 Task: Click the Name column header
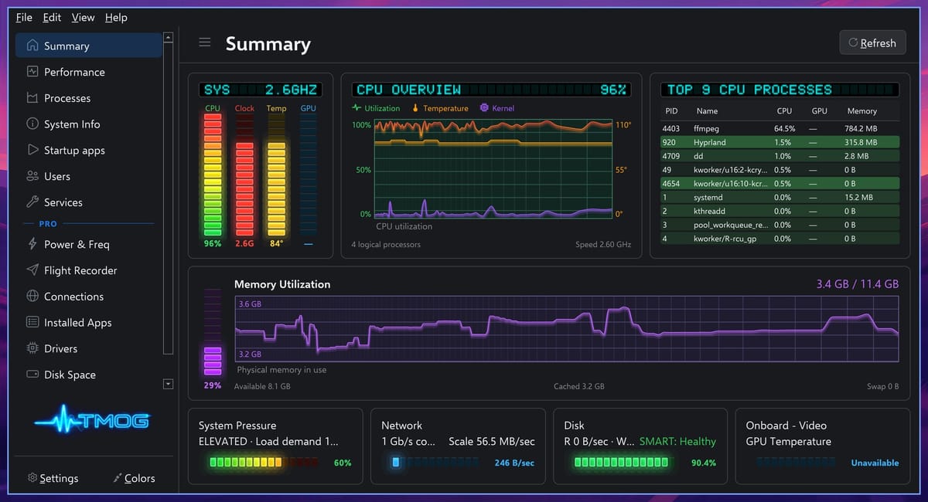tap(707, 111)
